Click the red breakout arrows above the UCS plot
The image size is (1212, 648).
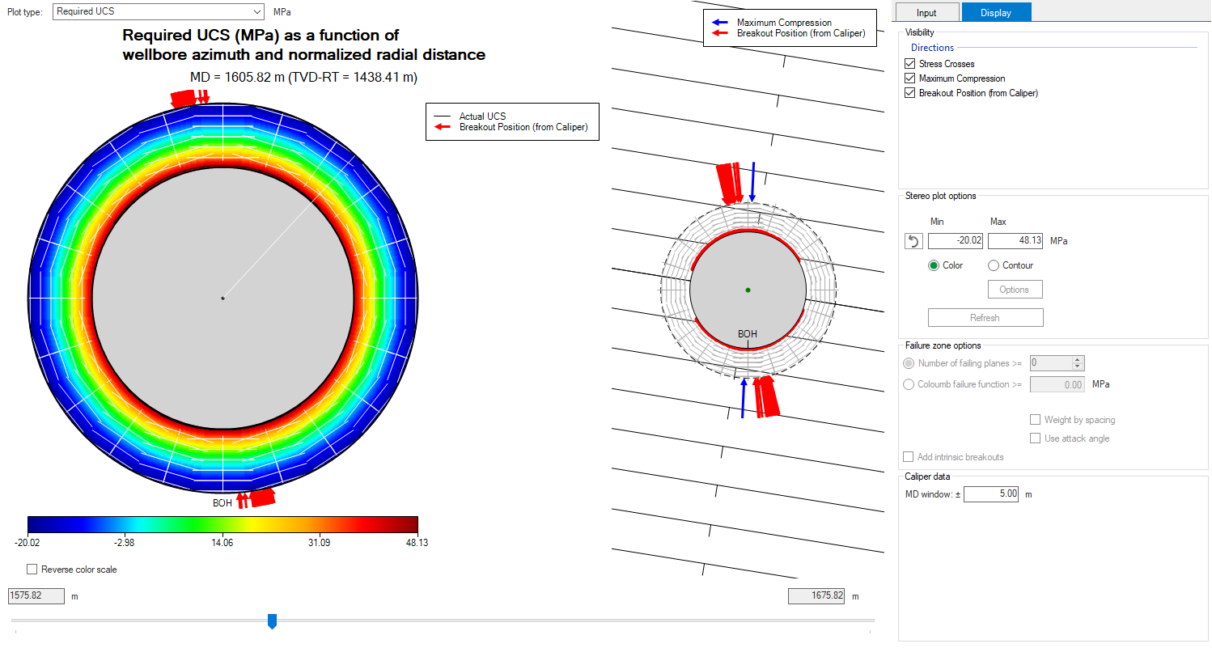[189, 98]
